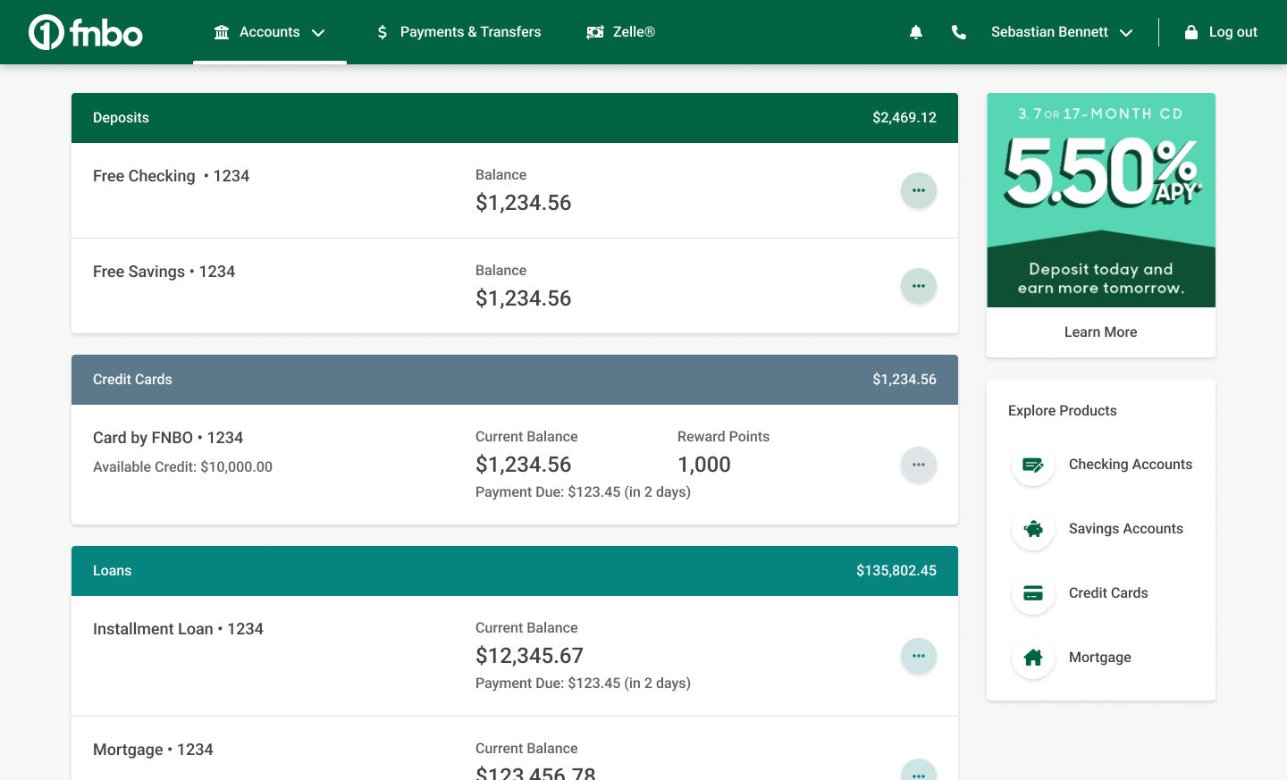1287x780 pixels.
Task: Click Installment Loan balance $12,345.67
Action: pos(529,656)
